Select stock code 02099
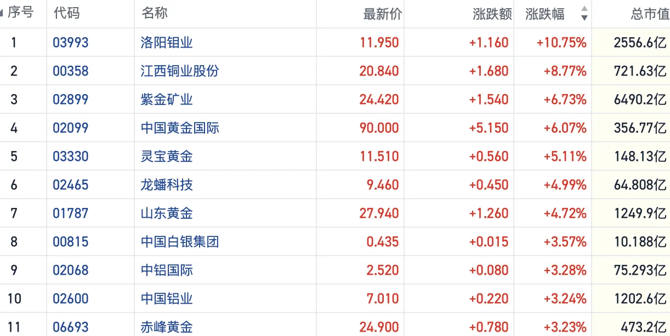Screen dimensions: 670x336 [70, 128]
